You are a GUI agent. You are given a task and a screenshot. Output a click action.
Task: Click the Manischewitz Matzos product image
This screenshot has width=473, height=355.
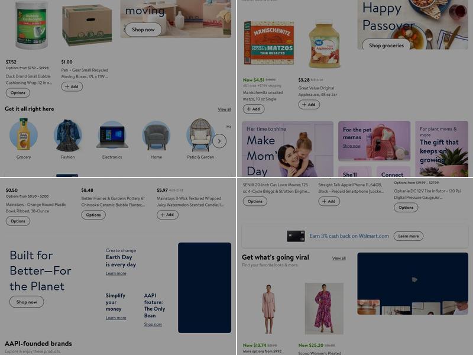tap(269, 43)
